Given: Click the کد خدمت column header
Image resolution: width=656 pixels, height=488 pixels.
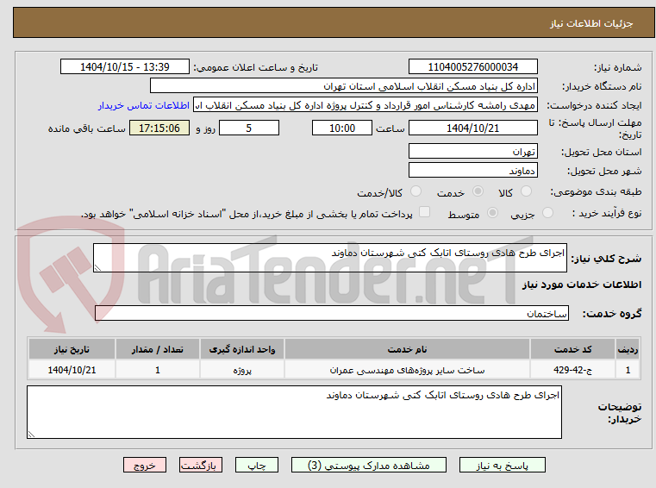Looking at the screenshot, I should [x=572, y=349].
